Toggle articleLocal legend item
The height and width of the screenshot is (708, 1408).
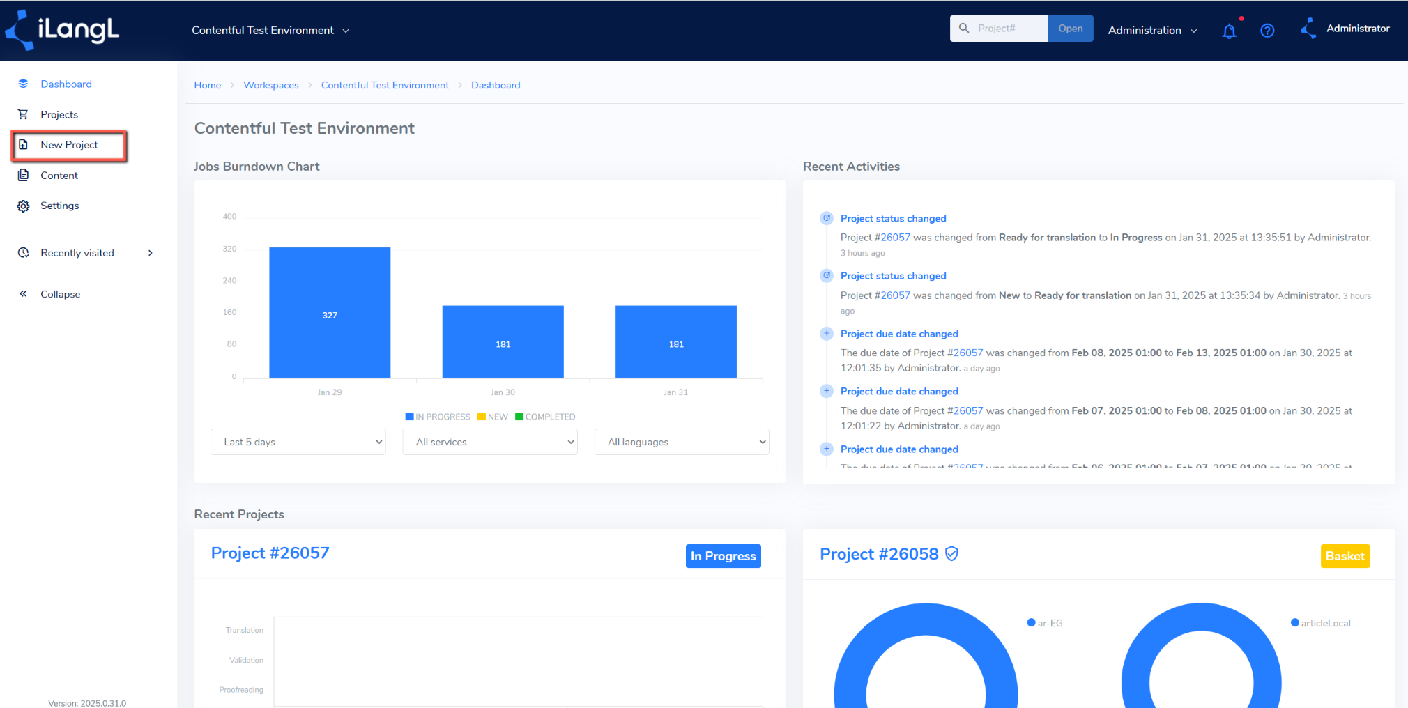click(1321, 623)
